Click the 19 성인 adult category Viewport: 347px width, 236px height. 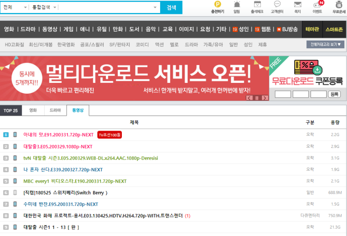tap(241, 29)
